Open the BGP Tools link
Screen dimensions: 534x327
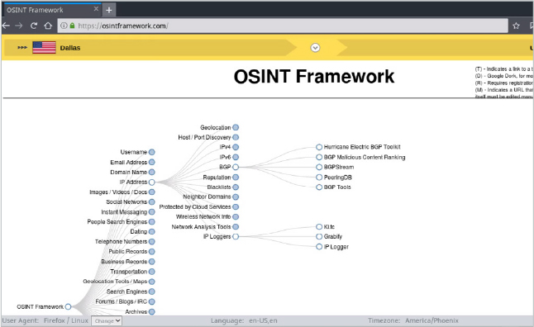pyautogui.click(x=337, y=187)
